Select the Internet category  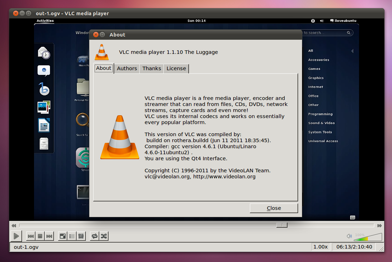[315, 87]
